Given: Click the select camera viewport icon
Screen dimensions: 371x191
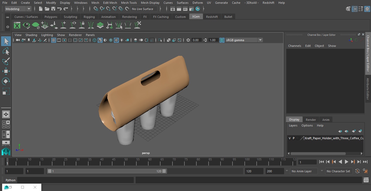Looking at the screenshot, I should coord(18,40).
